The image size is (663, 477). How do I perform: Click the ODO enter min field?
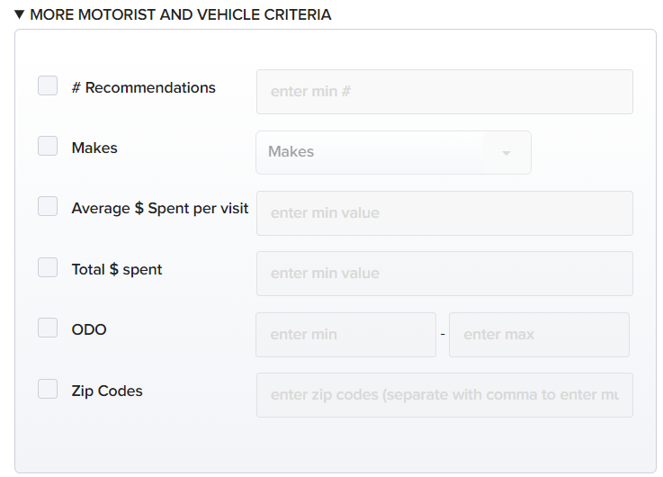[x=345, y=335]
